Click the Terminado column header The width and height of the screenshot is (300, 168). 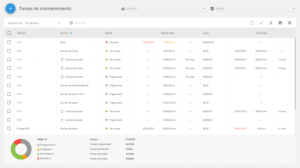[261, 33]
